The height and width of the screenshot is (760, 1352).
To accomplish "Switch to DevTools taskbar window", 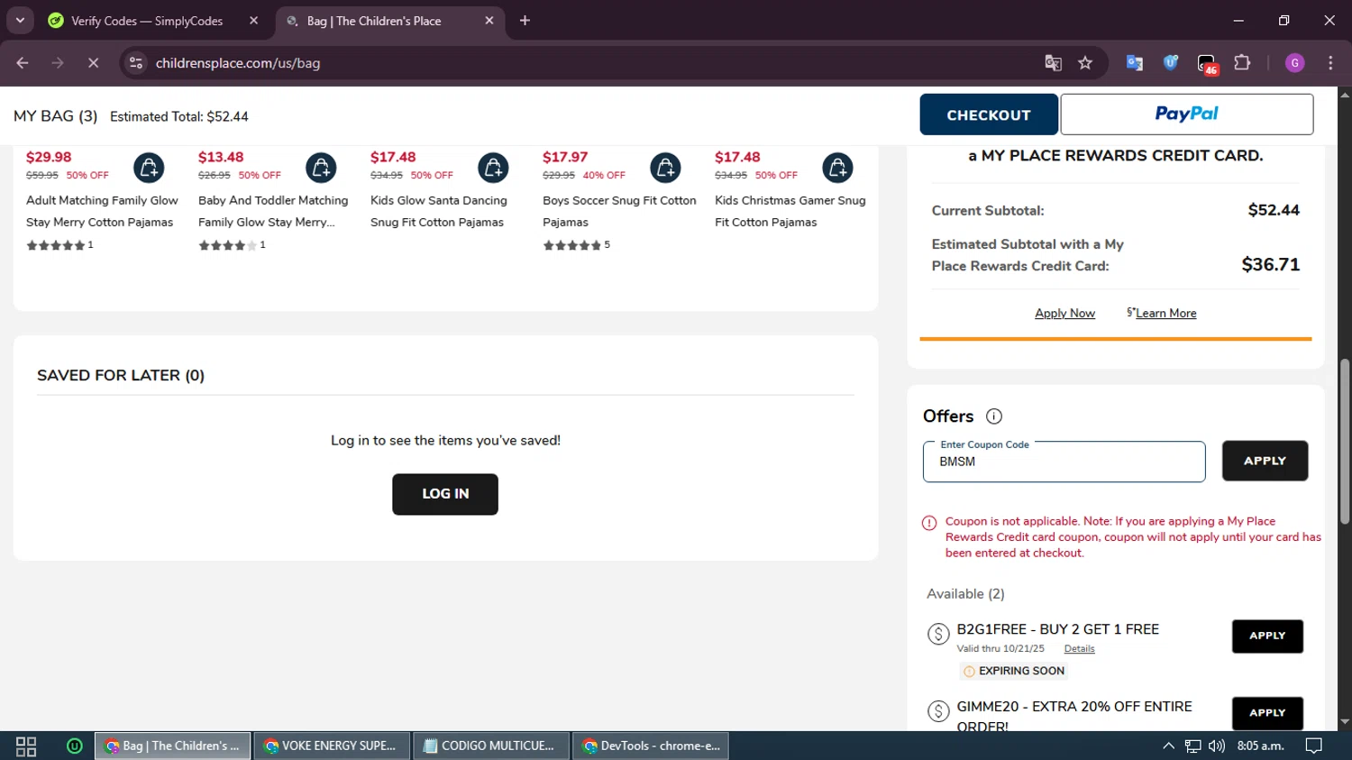I will [651, 746].
